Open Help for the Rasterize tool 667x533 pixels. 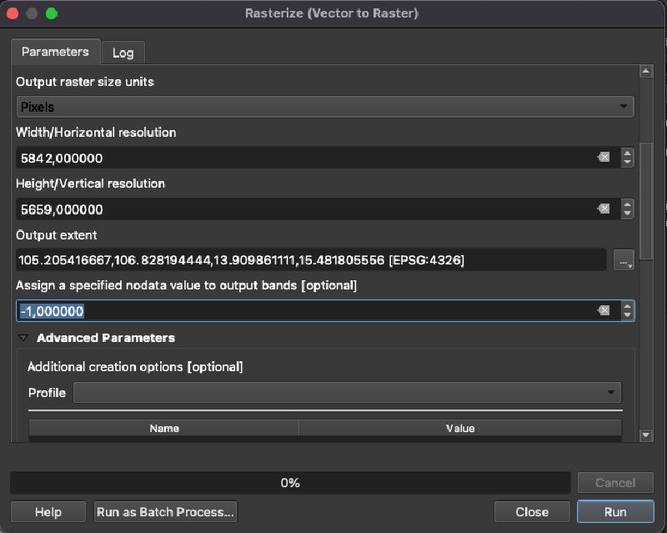pyautogui.click(x=48, y=511)
